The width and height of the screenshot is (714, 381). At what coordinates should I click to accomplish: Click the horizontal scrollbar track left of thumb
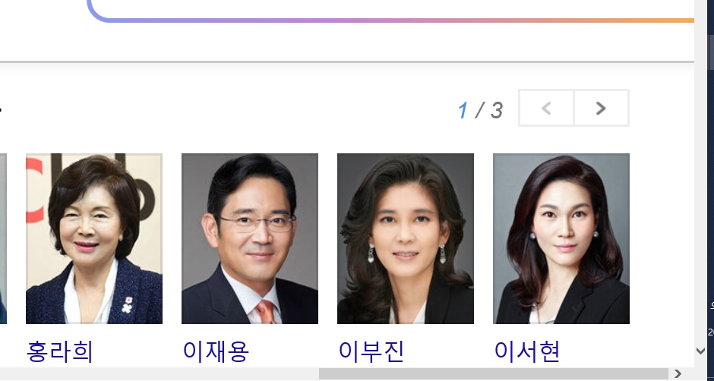coord(160,373)
